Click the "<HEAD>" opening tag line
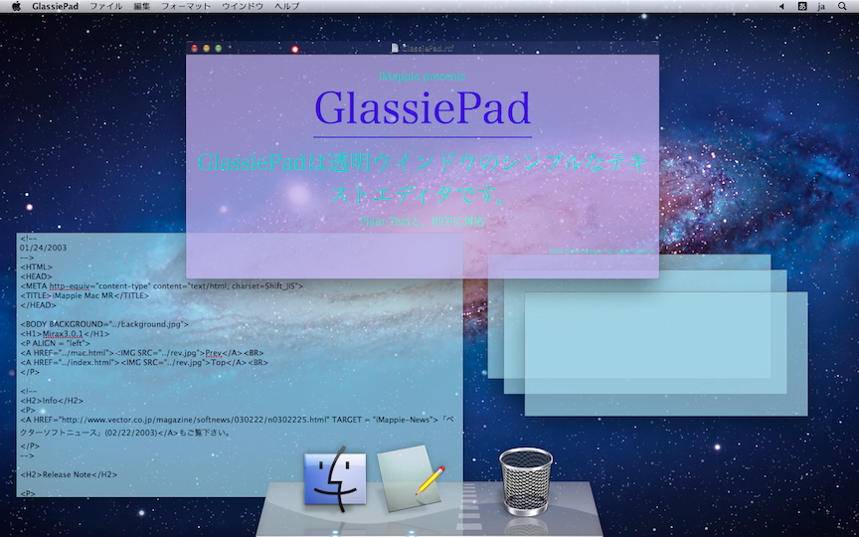The width and height of the screenshot is (859, 537). coord(36,276)
